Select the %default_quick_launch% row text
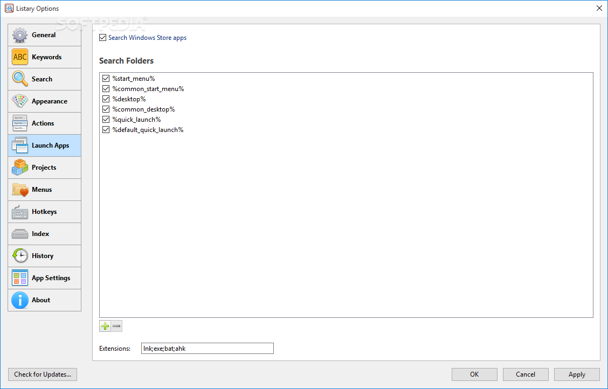This screenshot has width=608, height=389. [148, 130]
